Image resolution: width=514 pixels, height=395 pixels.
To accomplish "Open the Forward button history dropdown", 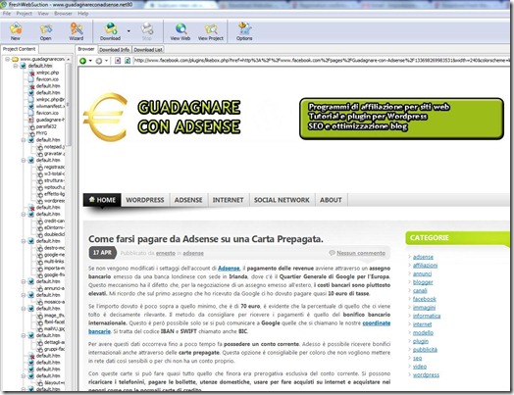I will click(x=106, y=61).
